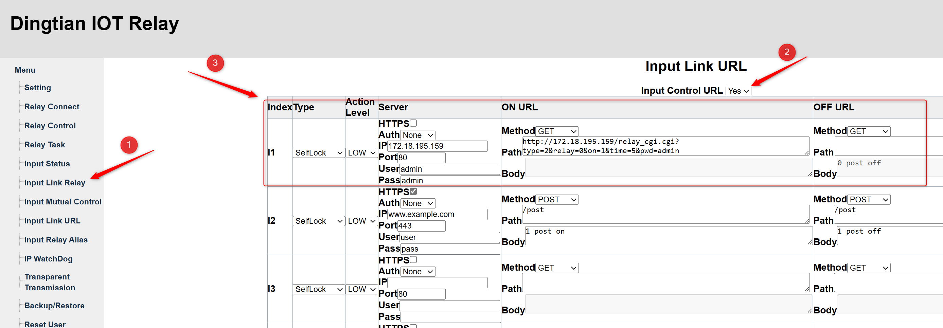Screen dimensions: 943x328
Task: Open I2 OFF URL Method POST dropdown
Action: coord(869,200)
